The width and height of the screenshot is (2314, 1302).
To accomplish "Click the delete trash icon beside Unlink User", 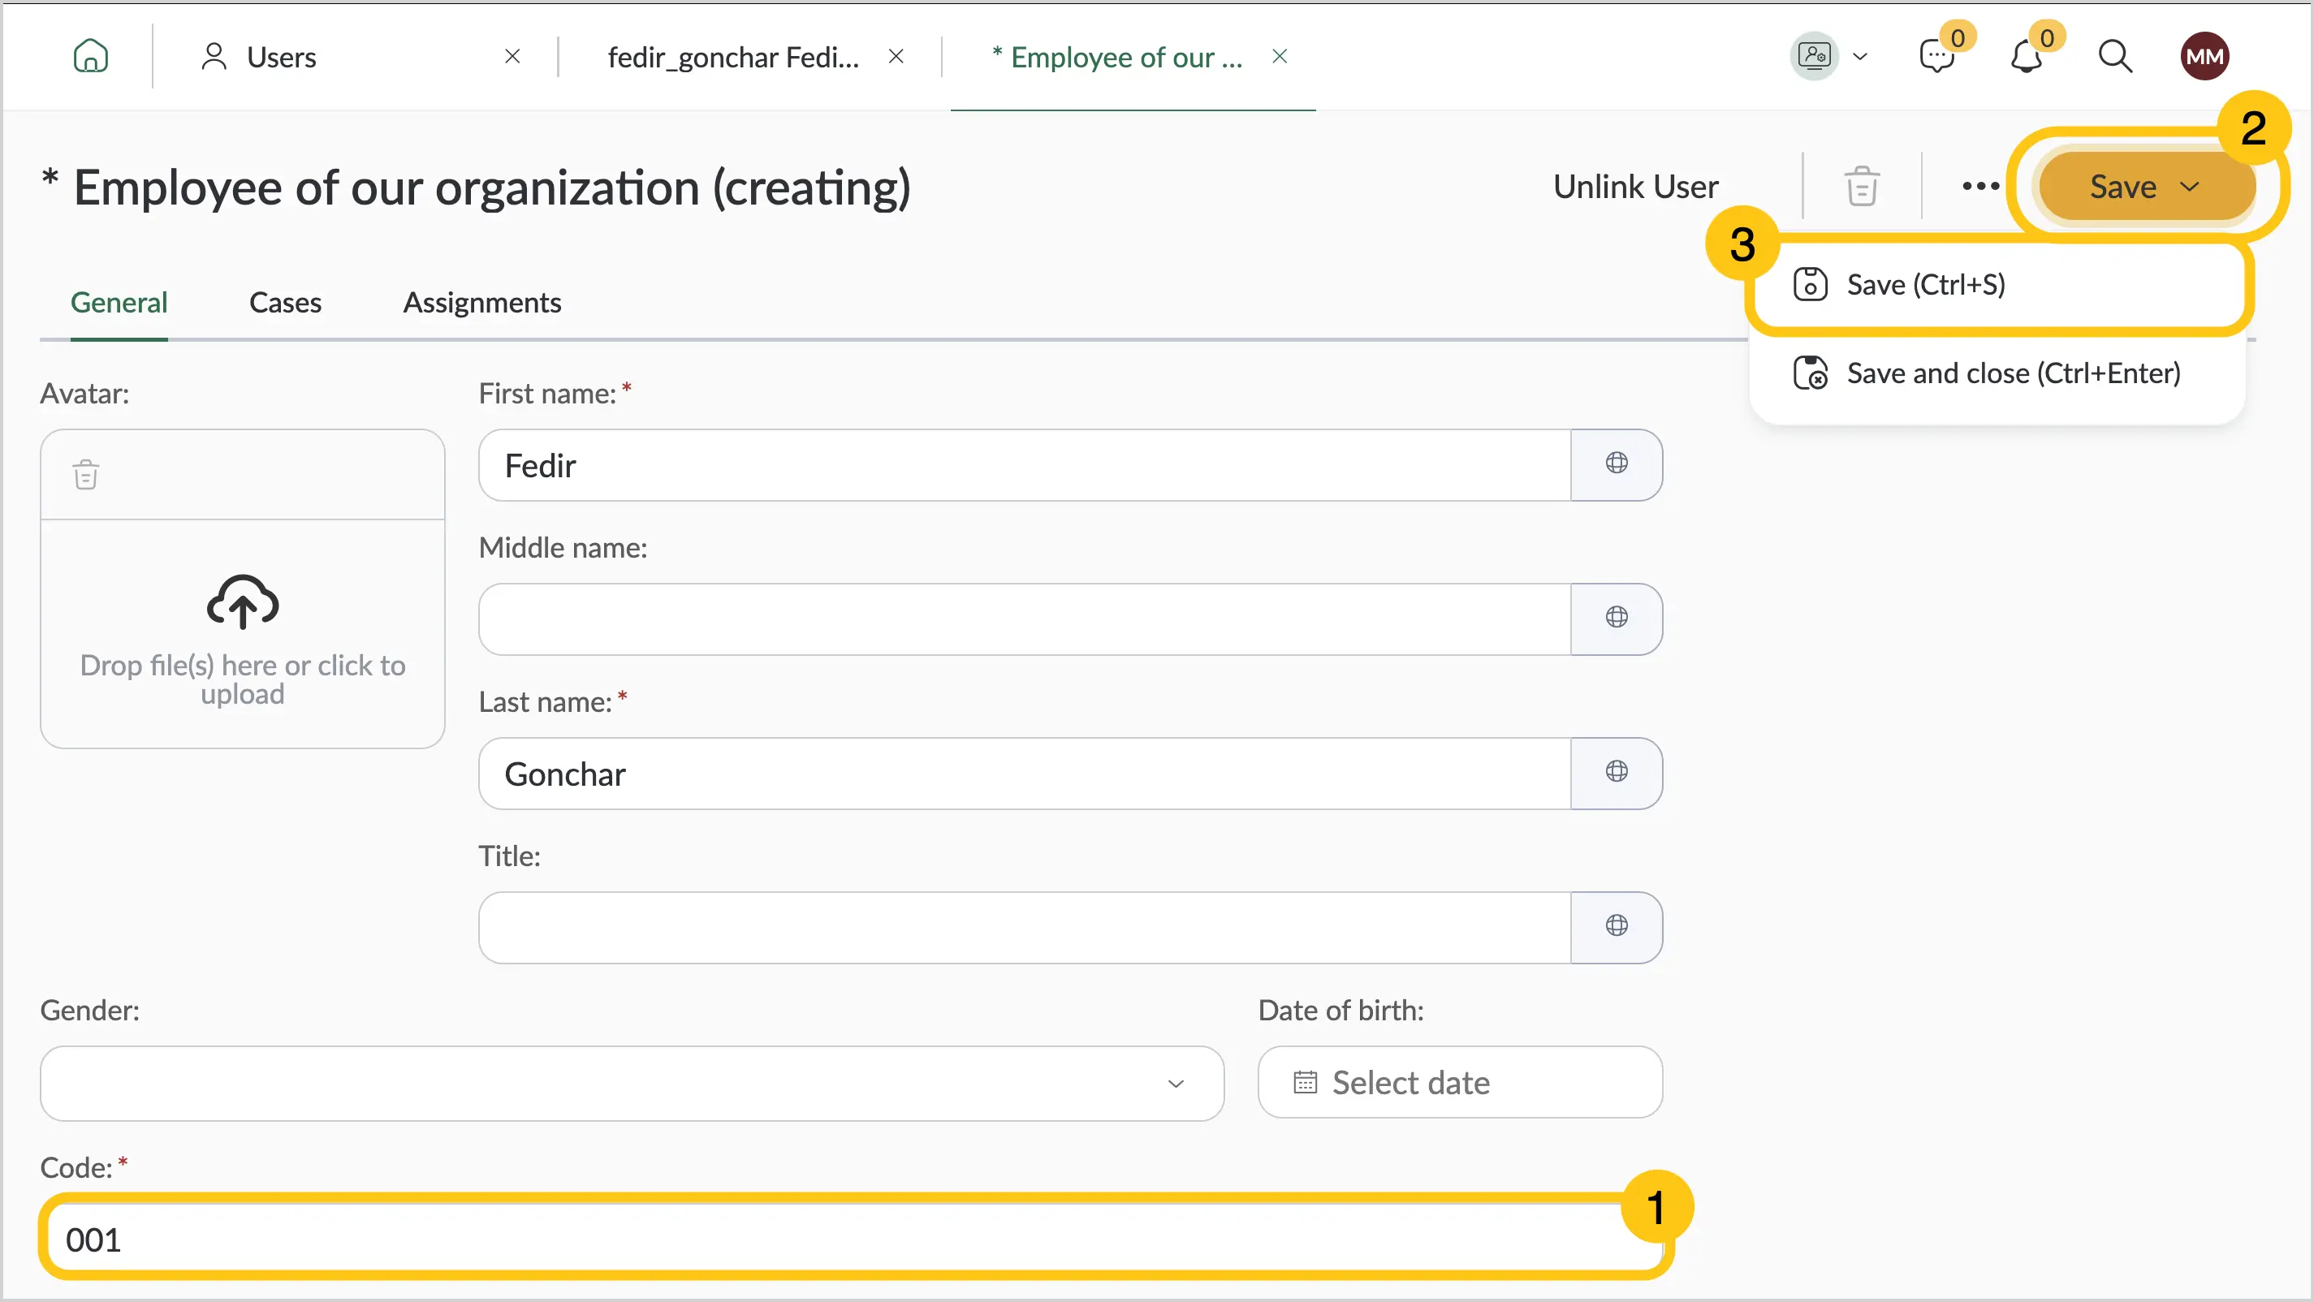I will pyautogui.click(x=1861, y=186).
